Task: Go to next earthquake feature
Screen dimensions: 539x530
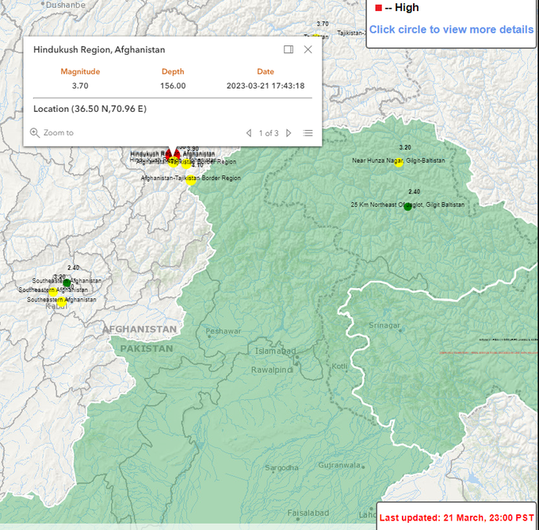Action: 289,132
